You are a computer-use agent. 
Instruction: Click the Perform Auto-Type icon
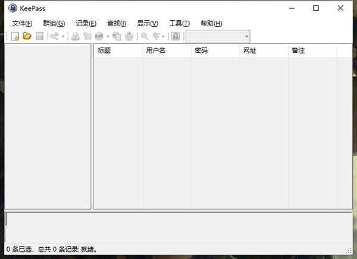(x=129, y=36)
